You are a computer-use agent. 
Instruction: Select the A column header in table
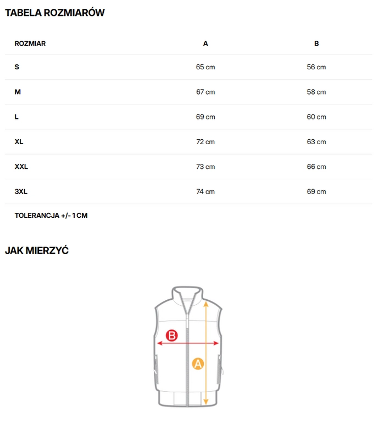click(205, 43)
